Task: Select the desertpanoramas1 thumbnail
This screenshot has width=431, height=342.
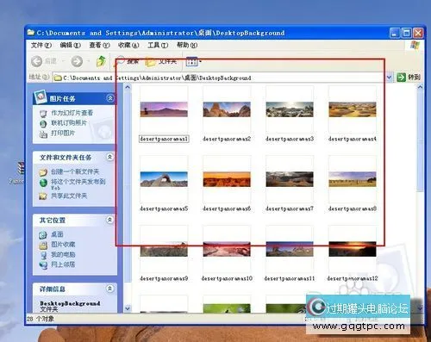Action: pyautogui.click(x=164, y=109)
